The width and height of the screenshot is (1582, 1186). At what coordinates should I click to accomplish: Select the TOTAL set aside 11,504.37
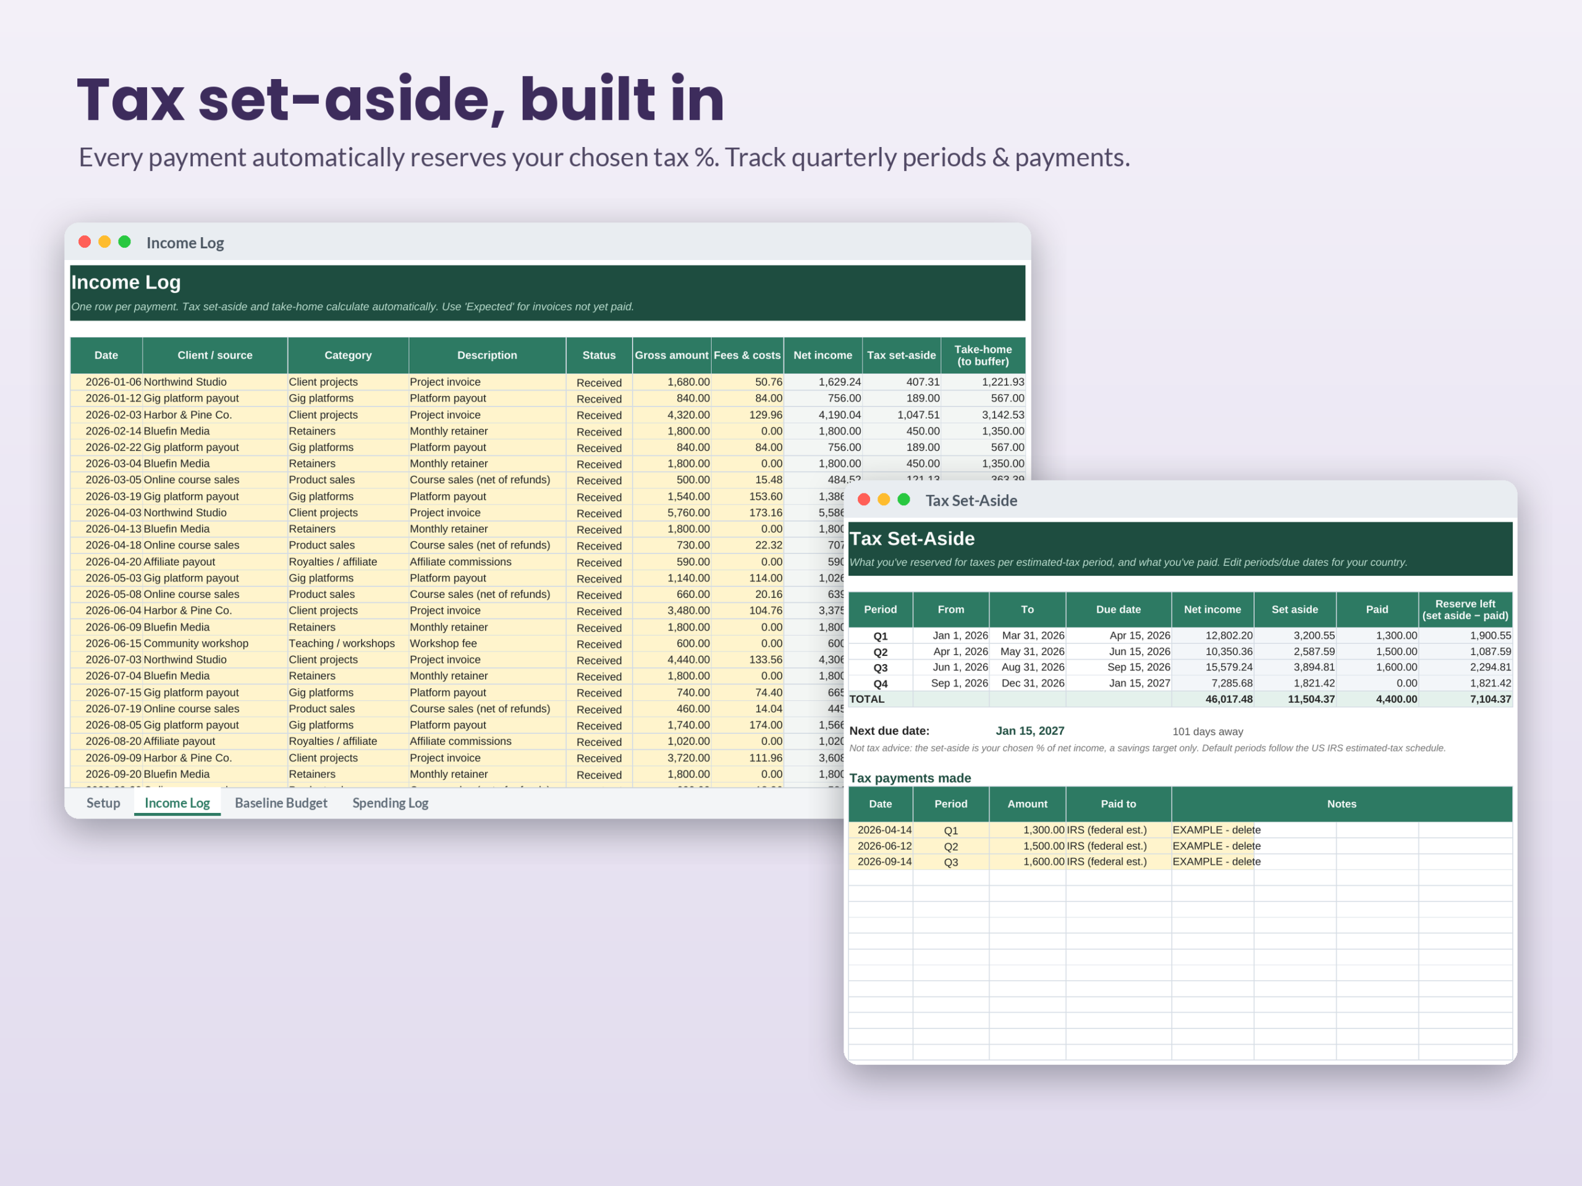click(x=1295, y=699)
